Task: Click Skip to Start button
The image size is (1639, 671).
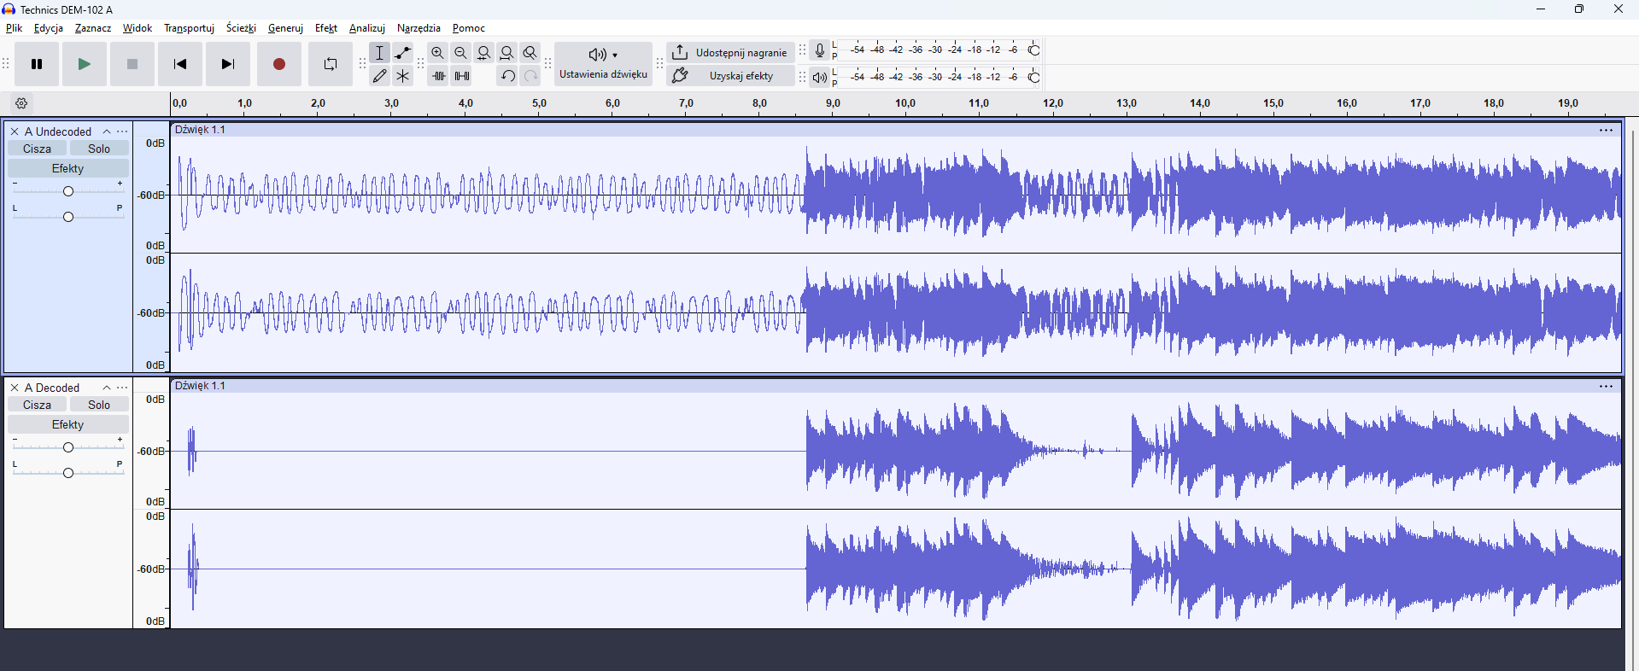Action: [x=180, y=64]
